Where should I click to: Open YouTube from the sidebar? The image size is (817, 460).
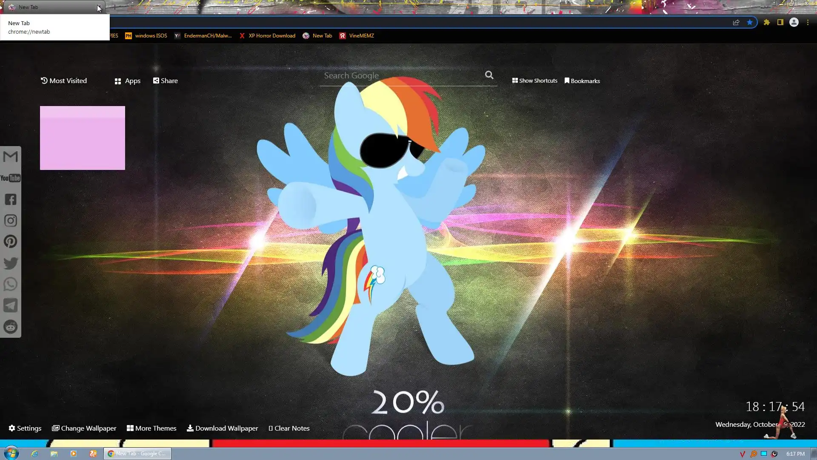[x=10, y=178]
